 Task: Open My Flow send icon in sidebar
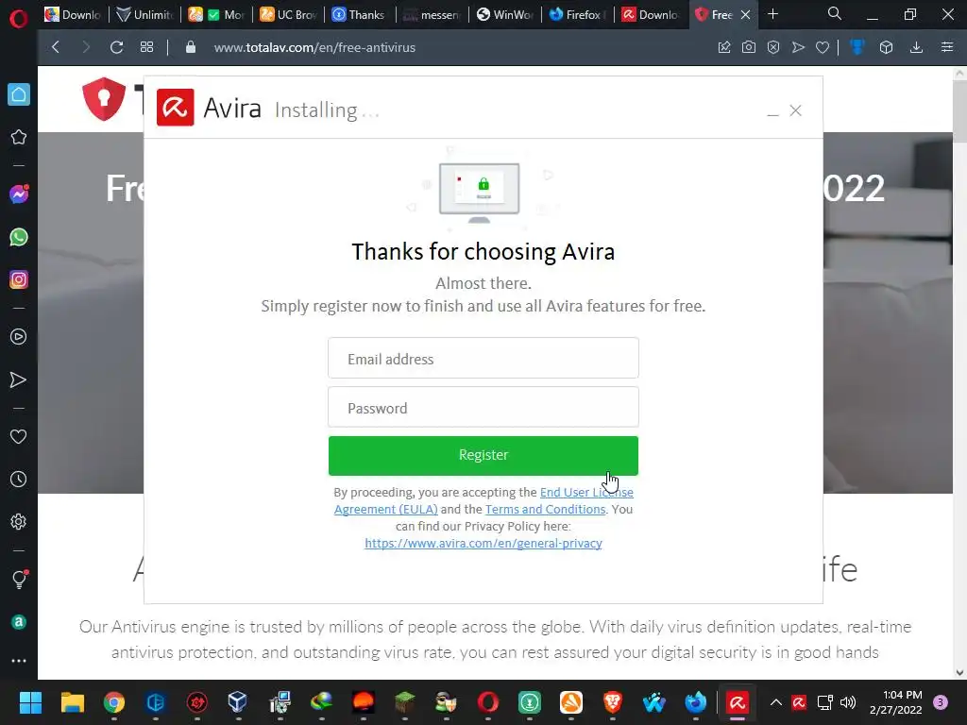(19, 379)
